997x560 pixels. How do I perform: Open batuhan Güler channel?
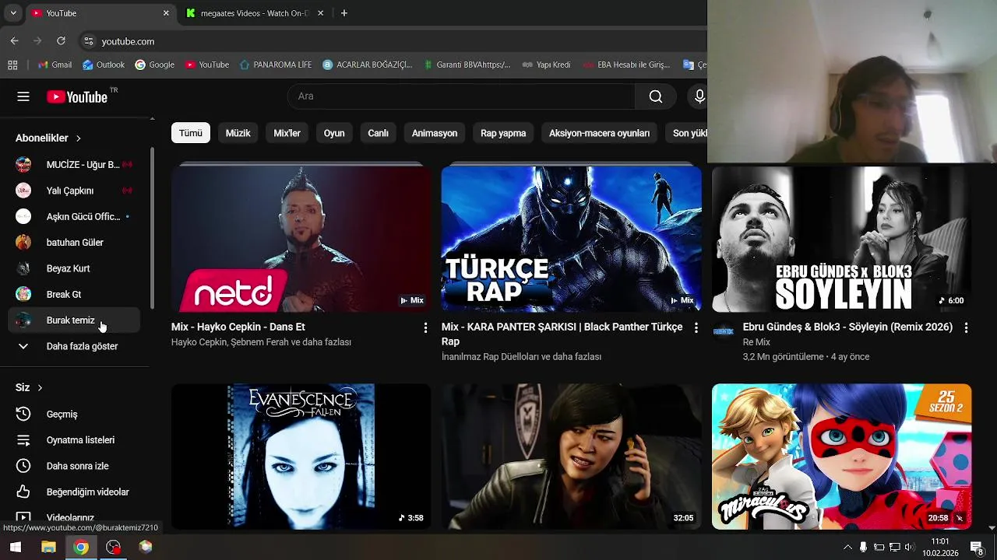tap(74, 243)
